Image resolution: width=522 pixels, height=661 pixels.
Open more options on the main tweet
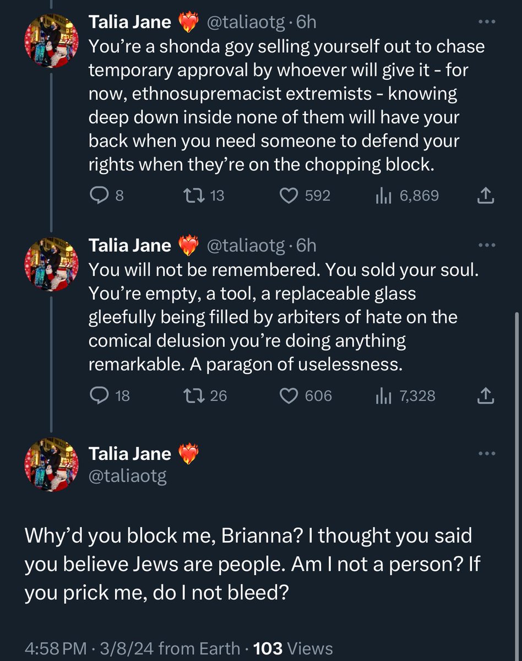click(x=486, y=454)
